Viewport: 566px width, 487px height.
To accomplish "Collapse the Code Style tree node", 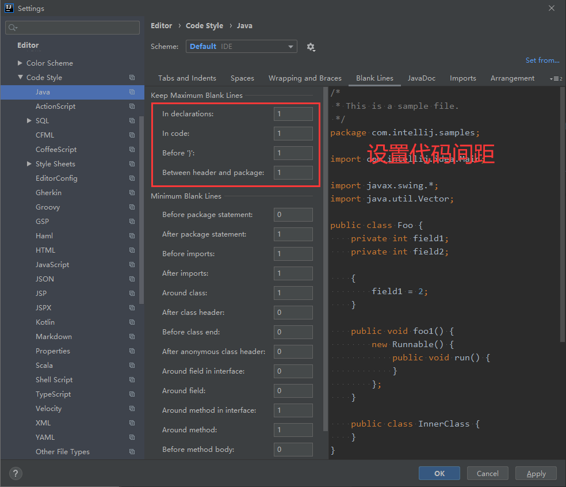I will click(20, 77).
